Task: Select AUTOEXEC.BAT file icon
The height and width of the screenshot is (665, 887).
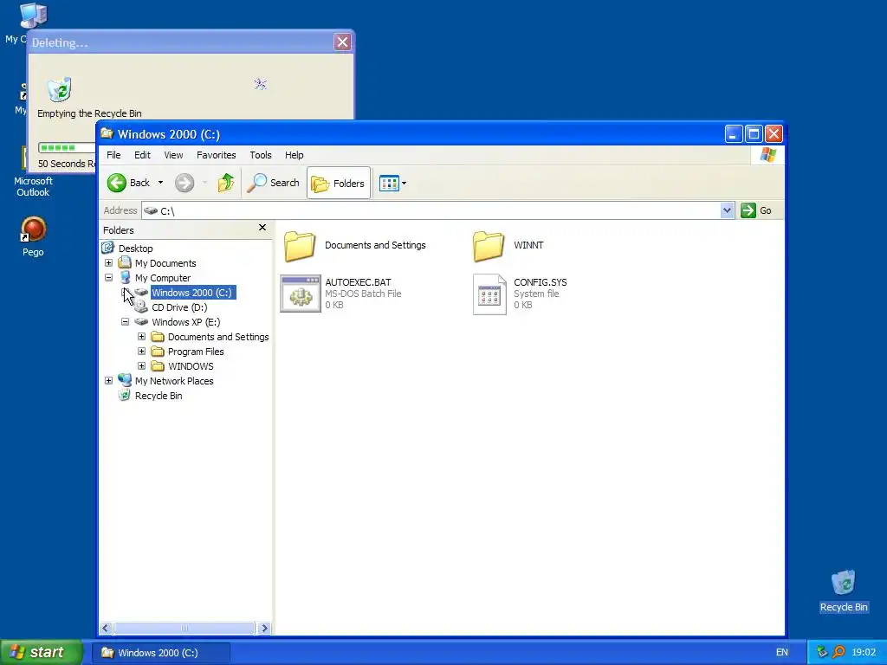Action: 301,294
